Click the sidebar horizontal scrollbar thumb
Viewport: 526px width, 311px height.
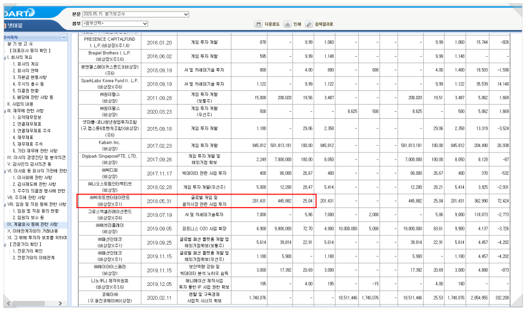[28, 303]
